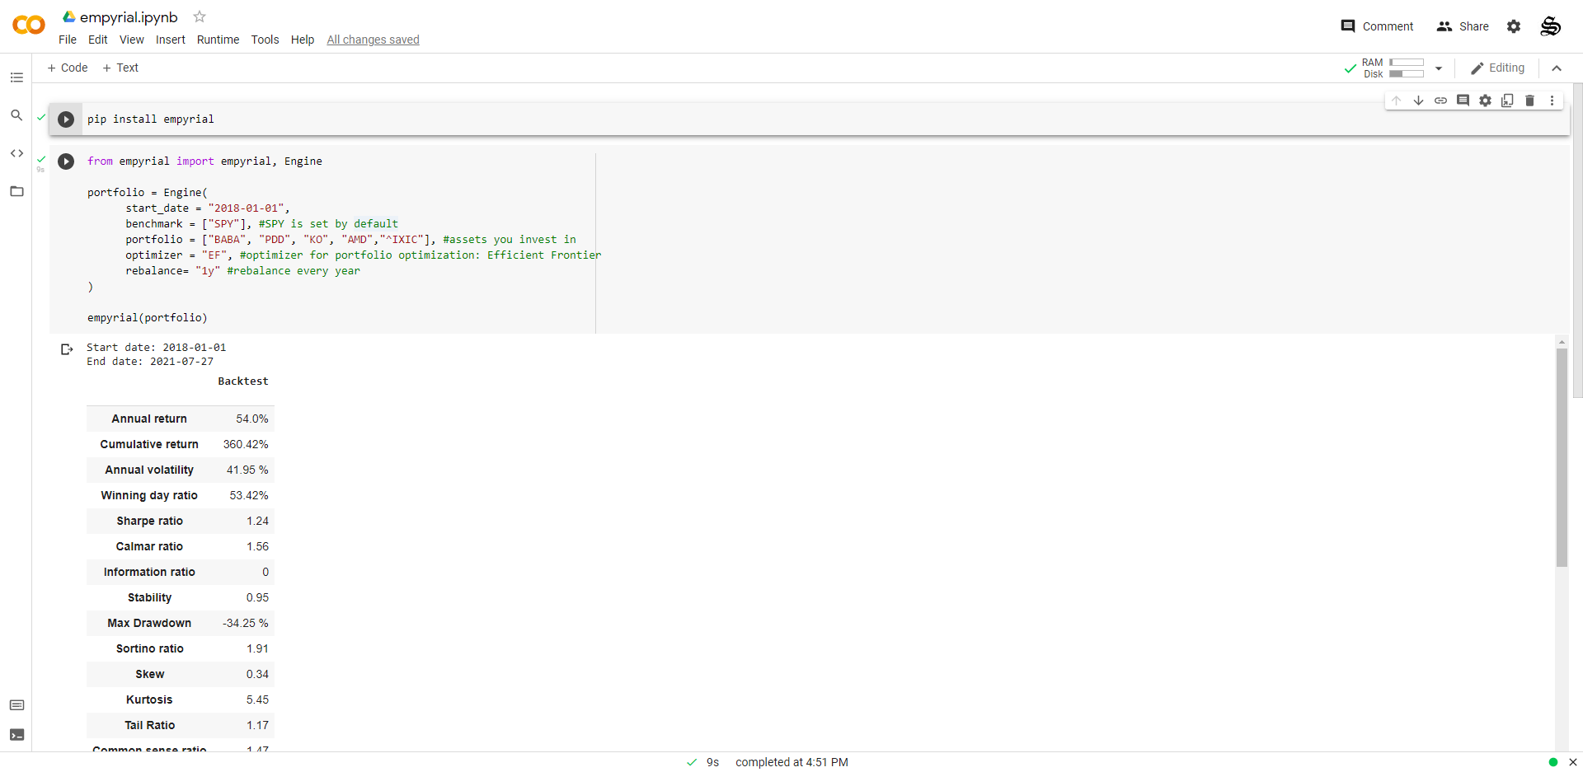Open the account avatar menu
Image resolution: width=1583 pixels, height=772 pixels.
point(1550,26)
